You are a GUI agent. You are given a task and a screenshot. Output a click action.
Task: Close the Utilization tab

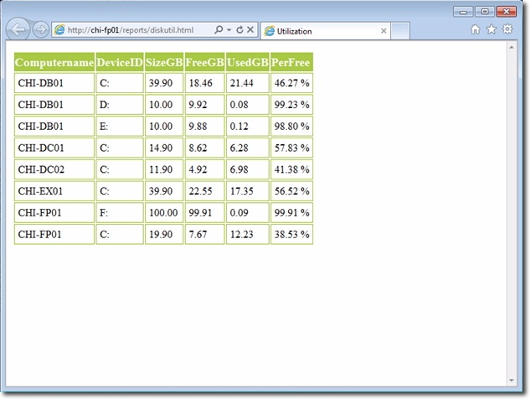(x=384, y=31)
